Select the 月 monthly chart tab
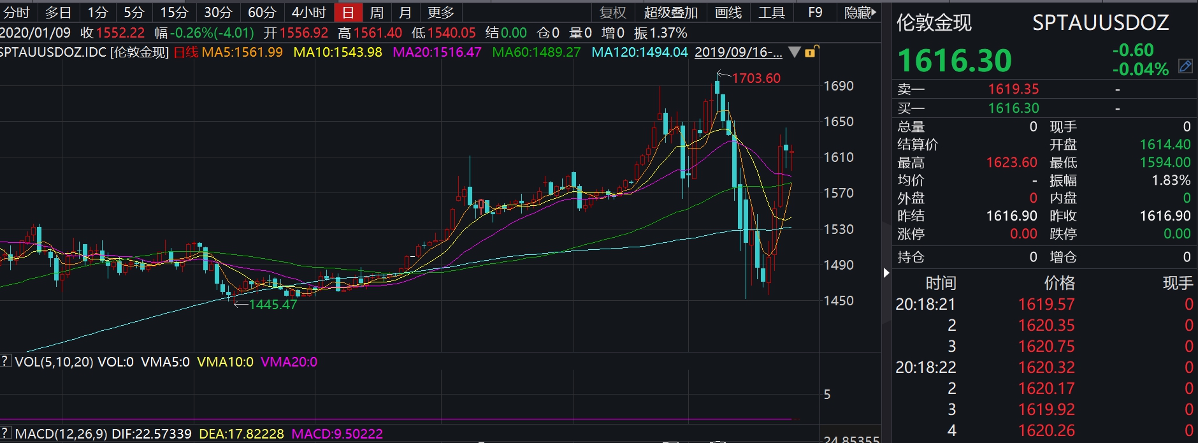1198x443 pixels. (405, 13)
